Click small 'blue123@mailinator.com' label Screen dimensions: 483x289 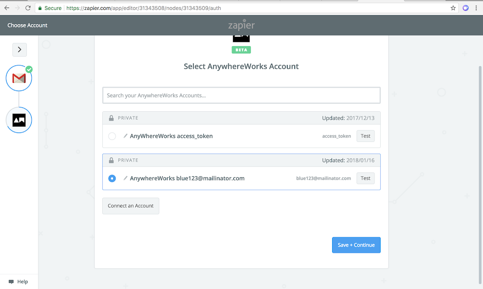coord(324,178)
